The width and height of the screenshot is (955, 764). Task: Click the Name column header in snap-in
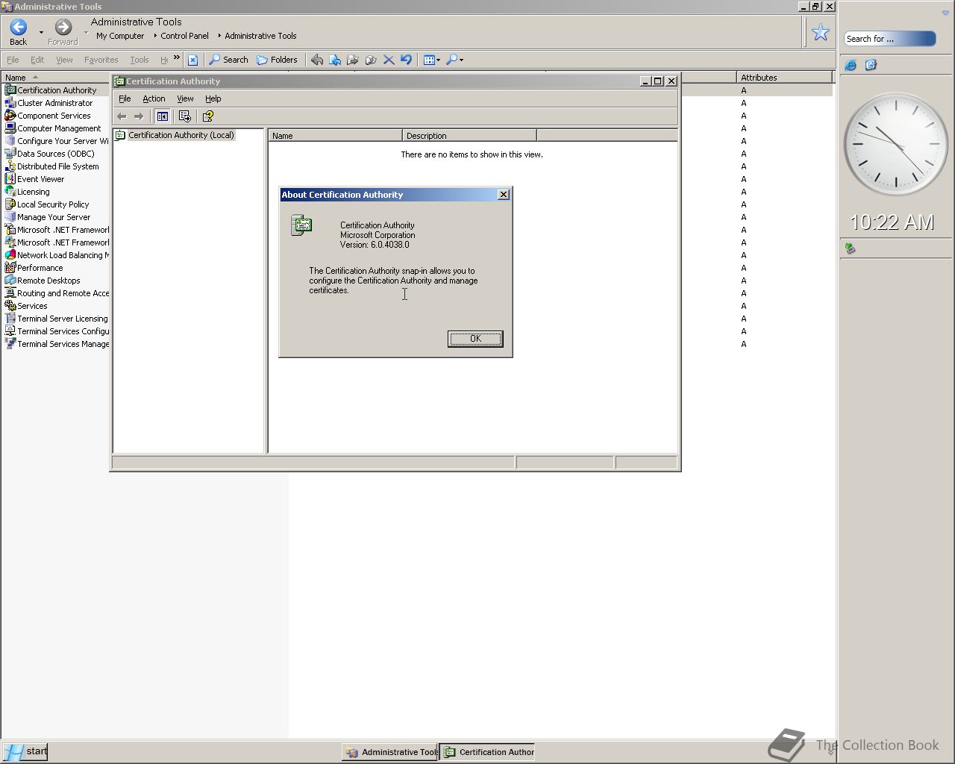click(x=335, y=136)
